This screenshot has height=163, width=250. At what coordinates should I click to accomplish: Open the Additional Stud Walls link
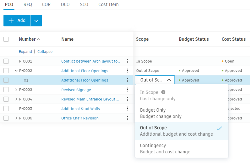80,109
